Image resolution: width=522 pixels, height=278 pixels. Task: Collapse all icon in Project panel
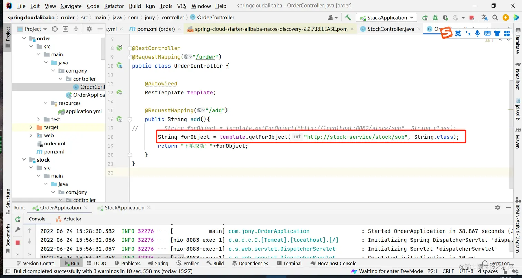click(76, 29)
